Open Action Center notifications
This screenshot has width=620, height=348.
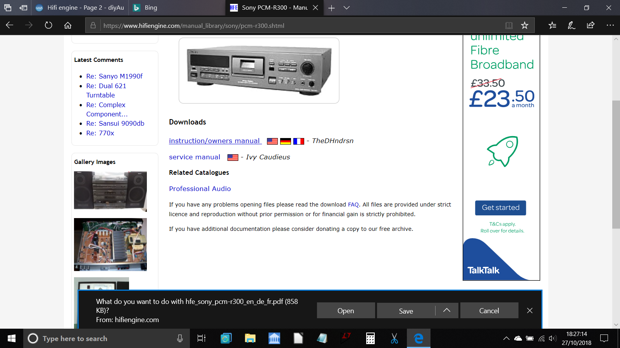(x=604, y=338)
